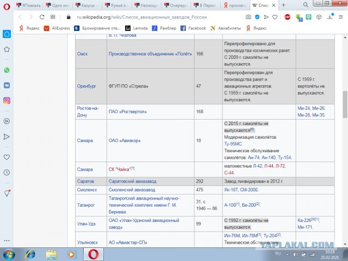Viewport: 348px width, 261px height.
Task: Open the Як-18Т aircraft link
Action: [x=231, y=190]
